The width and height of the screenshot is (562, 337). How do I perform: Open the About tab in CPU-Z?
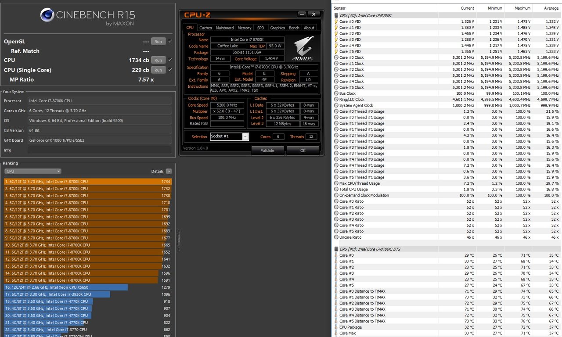[309, 28]
